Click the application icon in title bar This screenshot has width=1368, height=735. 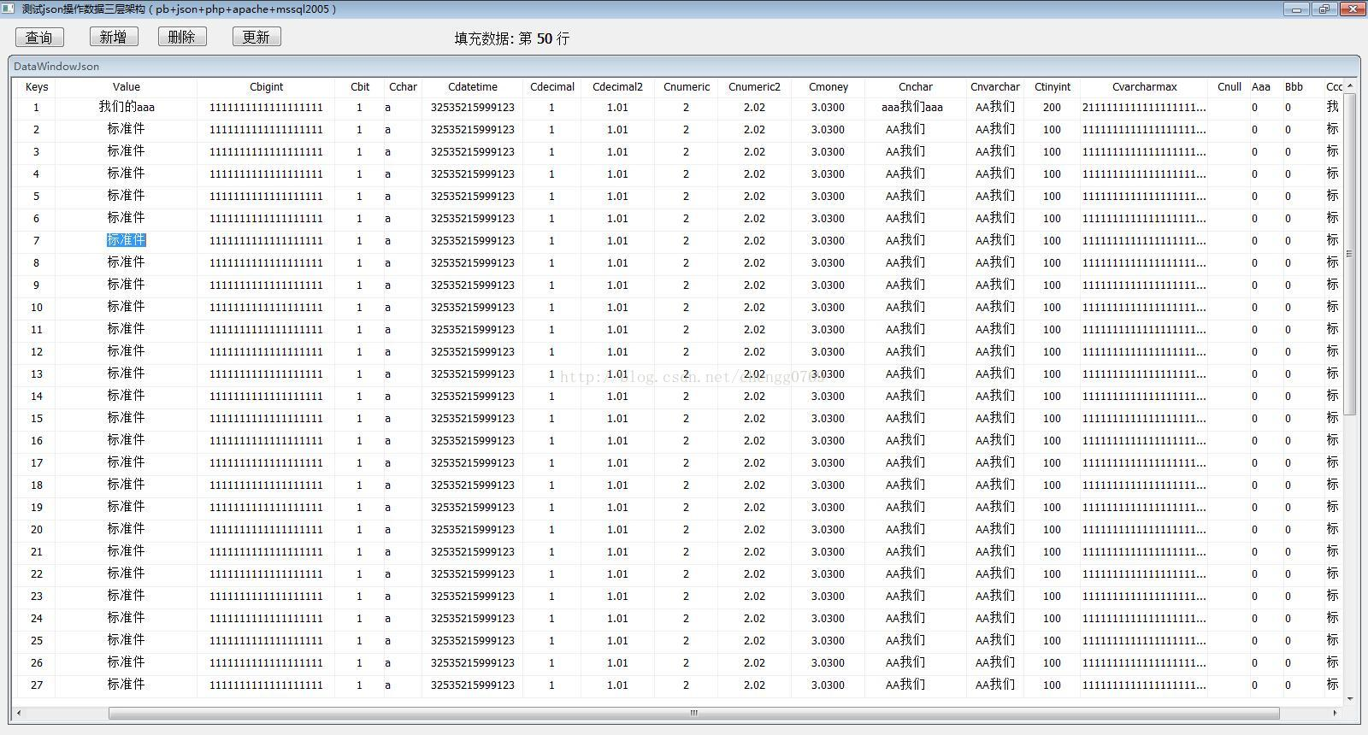pos(9,9)
